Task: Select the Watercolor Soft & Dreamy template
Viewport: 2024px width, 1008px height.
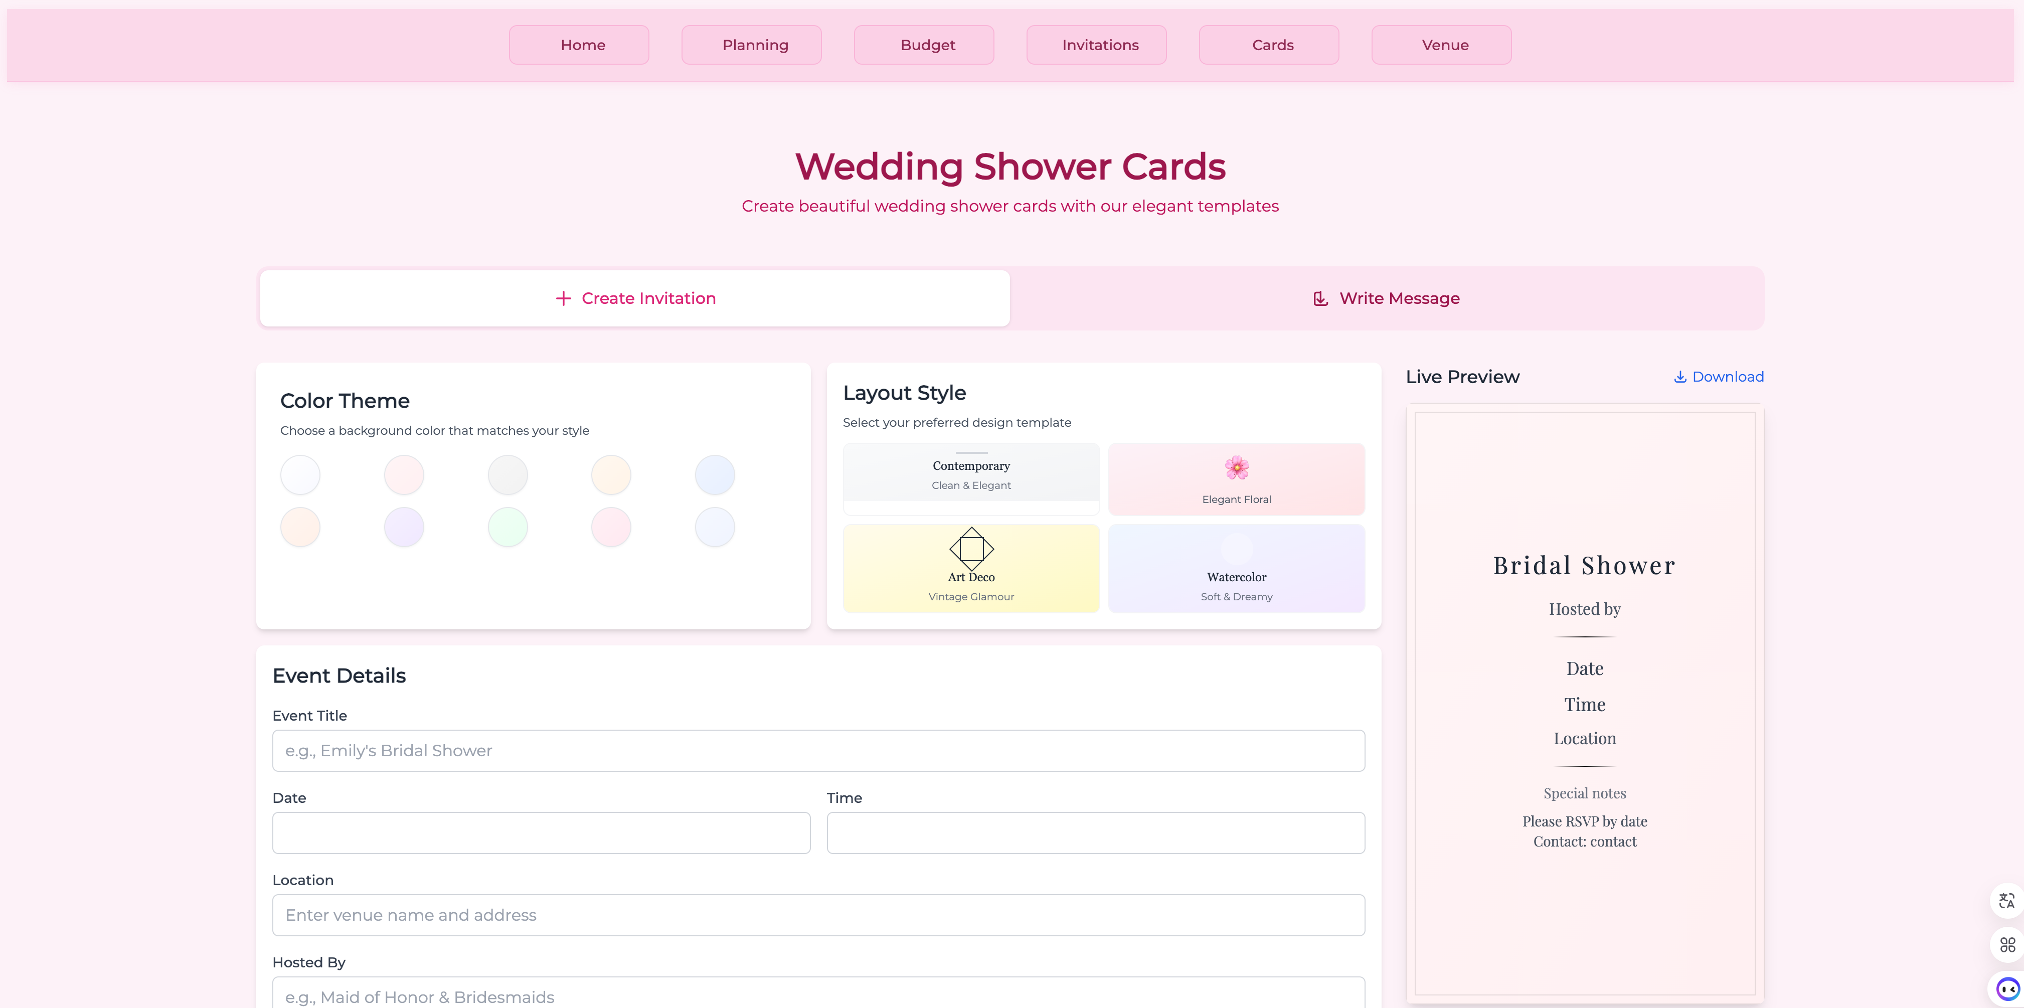Action: pos(1236,567)
